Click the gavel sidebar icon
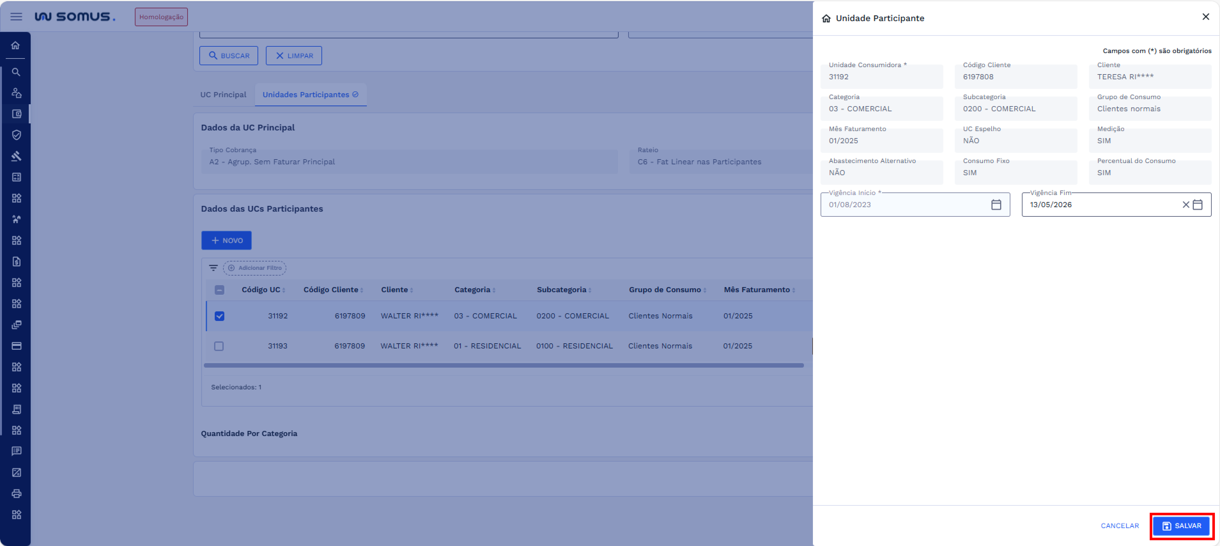Viewport: 1220px width, 546px height. point(16,156)
